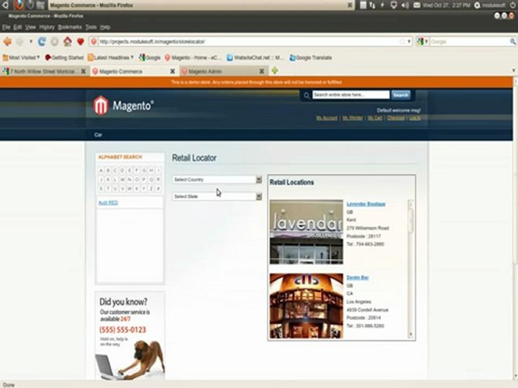
Task: Click the network arrows tray icon
Action: pos(372,5)
